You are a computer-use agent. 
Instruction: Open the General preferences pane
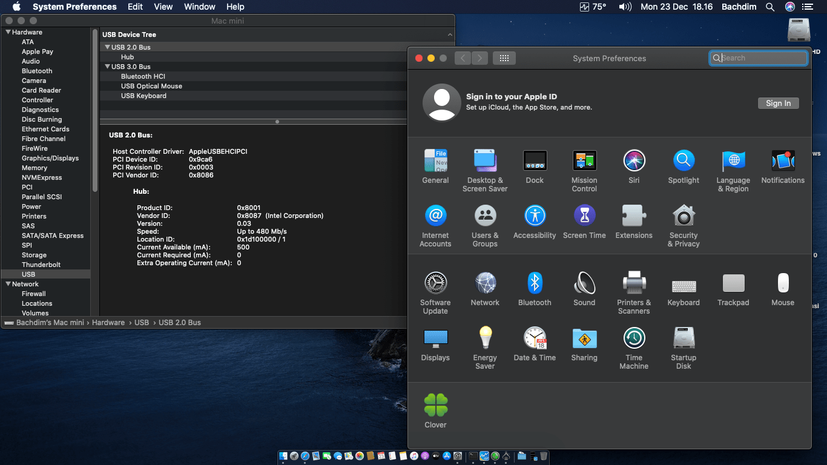[435, 161]
